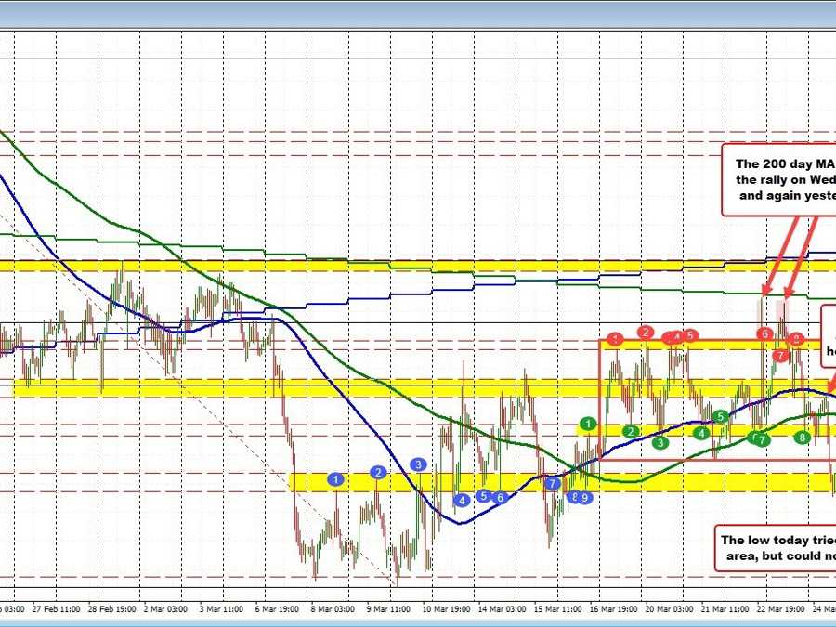Viewport: 836px width, 627px height.
Task: Click blue marker 3 near the swing low
Action: click(418, 464)
